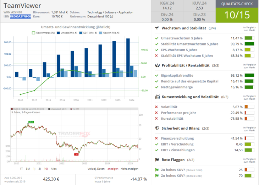
Task: Click red cross next to Finanzverschuldung
Action: 156,138
